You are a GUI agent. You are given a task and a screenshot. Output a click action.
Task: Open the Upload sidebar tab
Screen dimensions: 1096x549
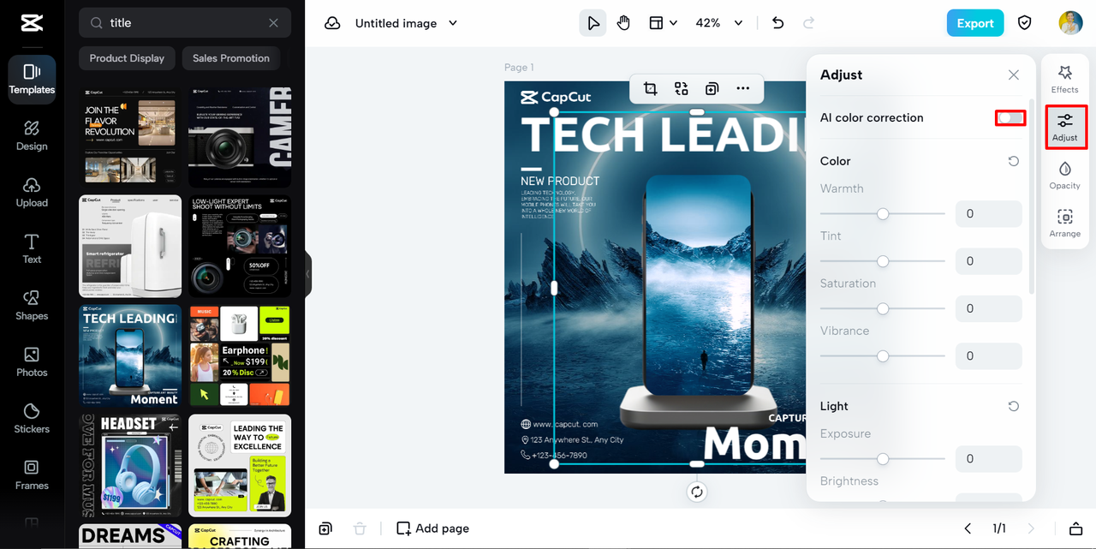[x=32, y=193]
